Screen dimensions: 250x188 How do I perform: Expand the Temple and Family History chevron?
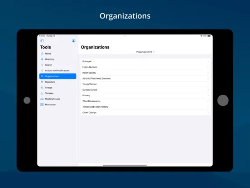pyautogui.click(x=208, y=107)
